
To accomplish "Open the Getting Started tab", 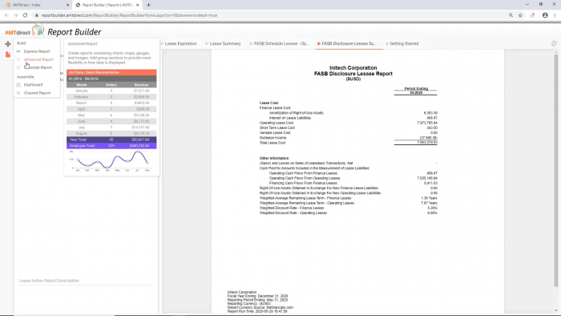I will coord(404,43).
